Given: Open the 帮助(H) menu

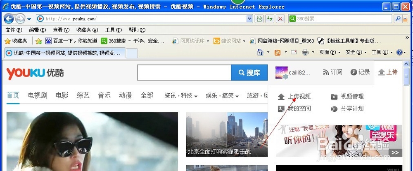Looking at the screenshot, I should click(137, 30).
